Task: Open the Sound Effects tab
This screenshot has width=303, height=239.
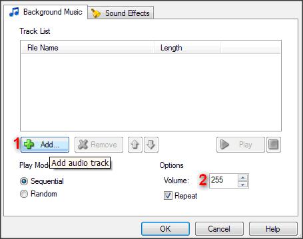Action: click(121, 13)
